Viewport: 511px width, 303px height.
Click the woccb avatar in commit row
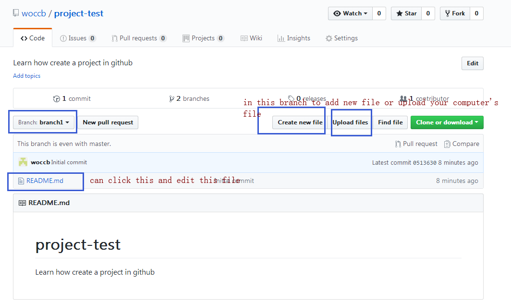click(23, 162)
